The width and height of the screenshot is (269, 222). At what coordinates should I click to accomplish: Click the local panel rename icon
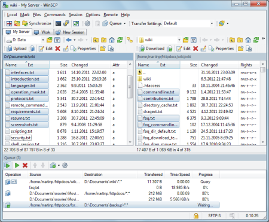(66, 48)
